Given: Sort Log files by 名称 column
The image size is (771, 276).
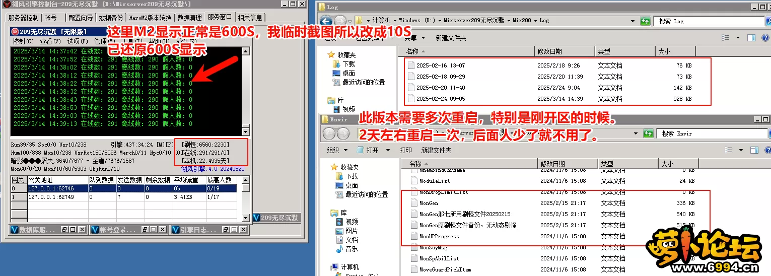Looking at the screenshot, I should coord(466,51).
